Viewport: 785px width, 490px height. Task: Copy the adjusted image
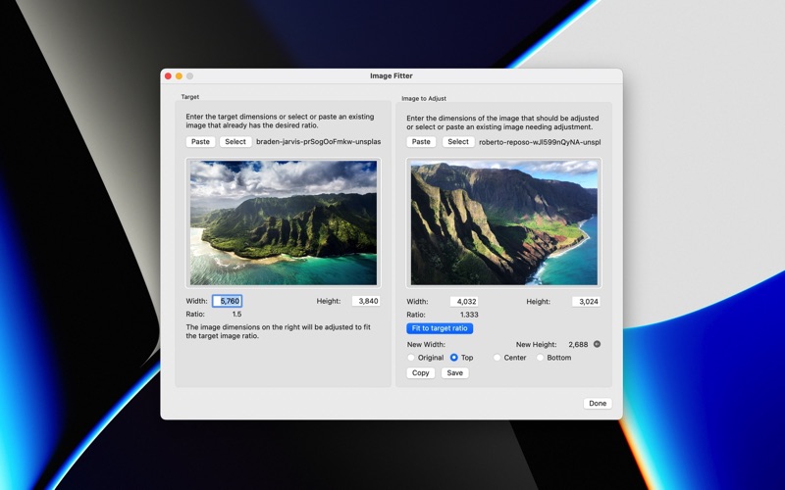click(420, 373)
